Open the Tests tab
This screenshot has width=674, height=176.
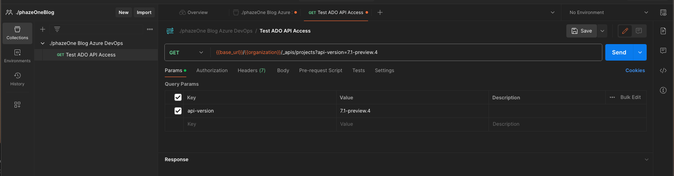point(359,70)
